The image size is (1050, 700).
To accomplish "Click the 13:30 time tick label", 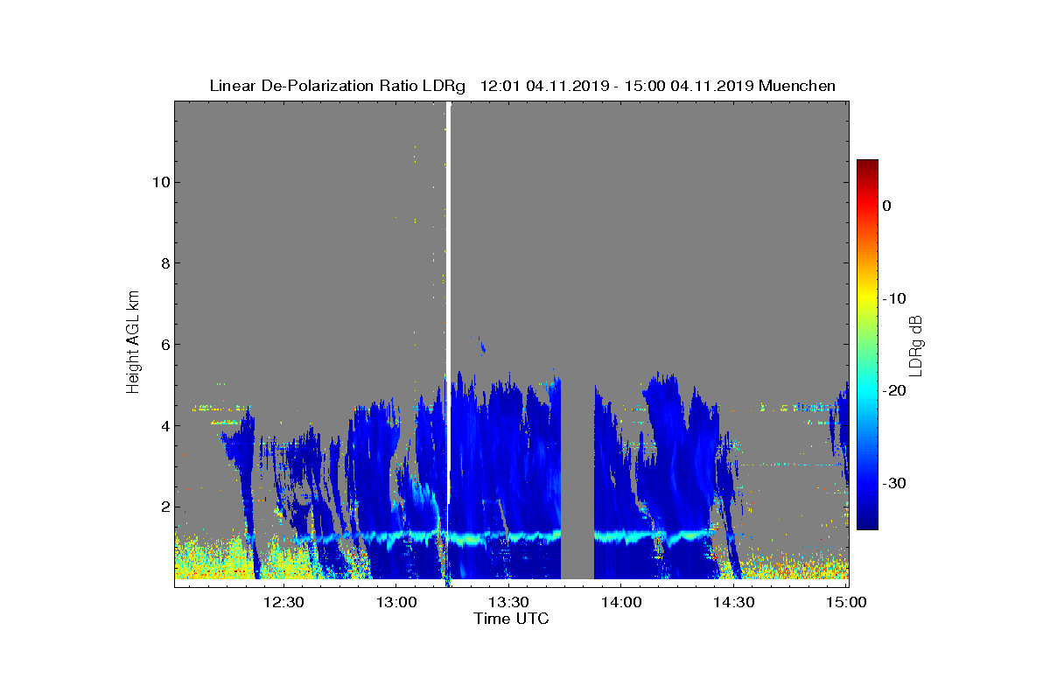I will click(x=508, y=602).
